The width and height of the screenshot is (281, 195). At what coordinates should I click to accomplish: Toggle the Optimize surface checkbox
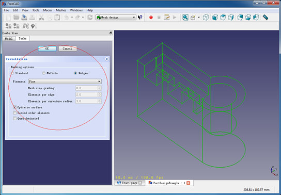(x=14, y=107)
